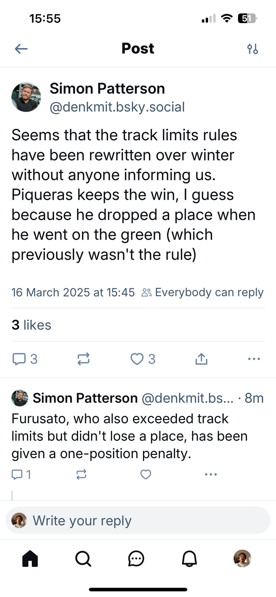Viewport: 276px width, 597px height.
Task: Open @denkmit.bsky.social handle link
Action: (117, 107)
